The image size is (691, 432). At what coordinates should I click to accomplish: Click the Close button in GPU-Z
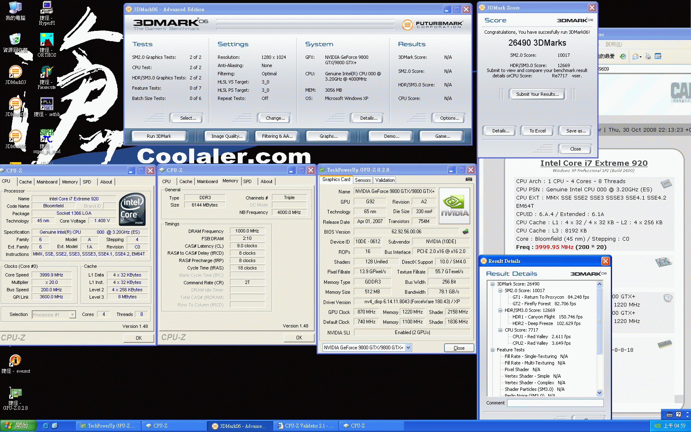pyautogui.click(x=459, y=348)
